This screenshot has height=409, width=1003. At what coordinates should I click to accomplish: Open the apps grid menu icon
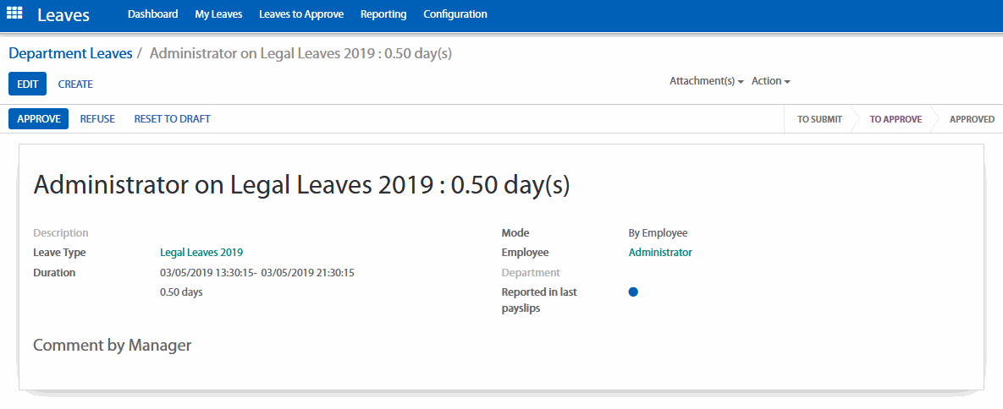coord(14,14)
